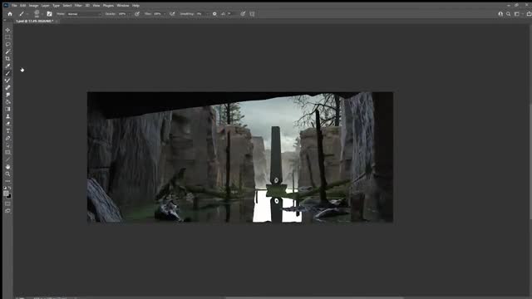The image size is (532, 299).
Task: Select the Rectangle shape tool
Action: [x=7, y=153]
